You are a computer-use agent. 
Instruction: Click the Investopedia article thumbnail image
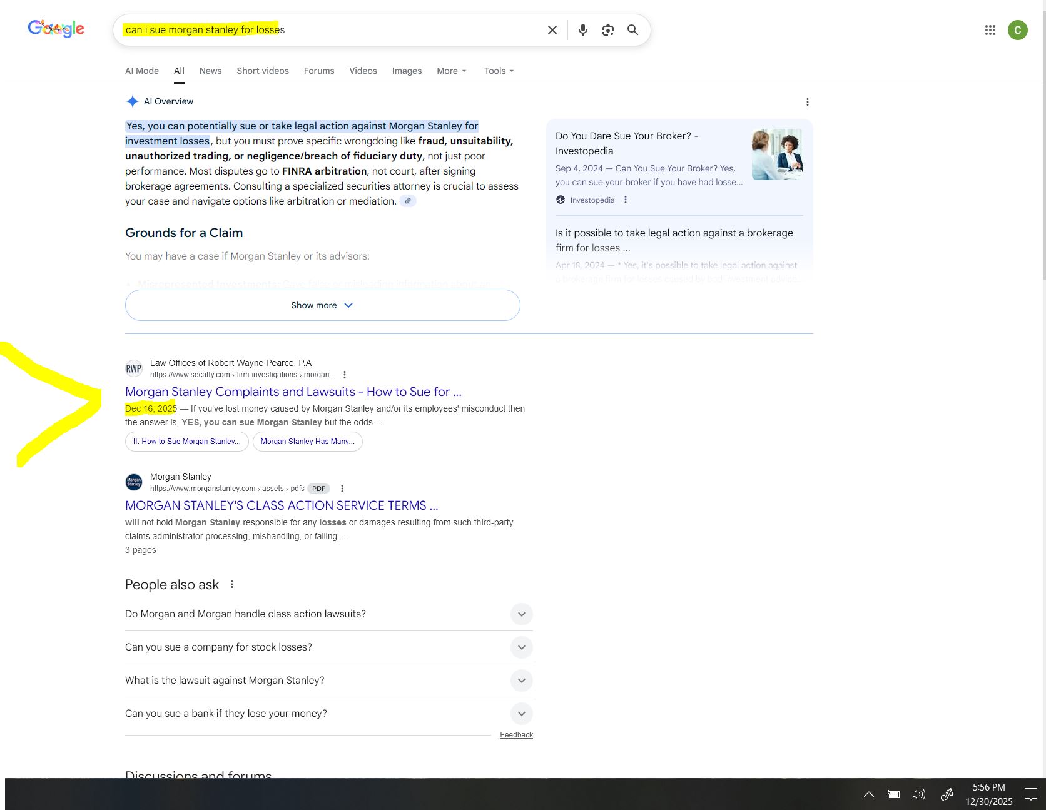(x=777, y=154)
